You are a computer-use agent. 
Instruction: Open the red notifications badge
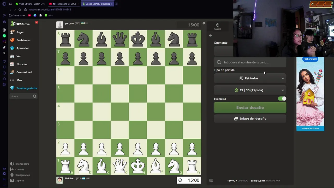pyautogui.click(x=37, y=22)
